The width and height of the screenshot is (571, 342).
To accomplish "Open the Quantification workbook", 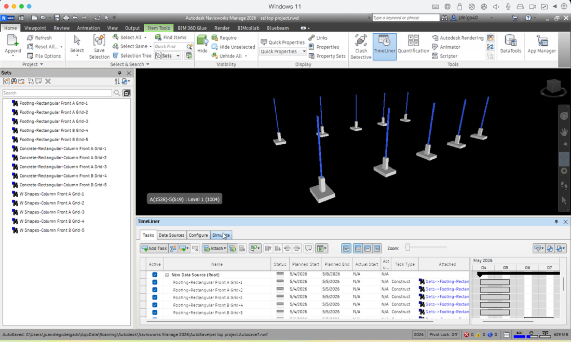I will pos(413,44).
